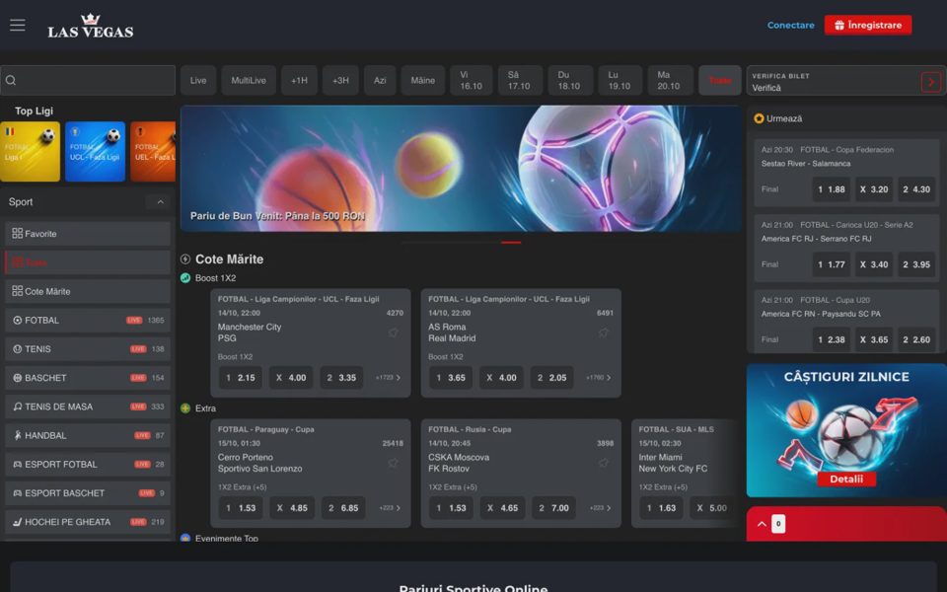Expand the bet slip panel chevron
The height and width of the screenshot is (592, 947).
(762, 524)
